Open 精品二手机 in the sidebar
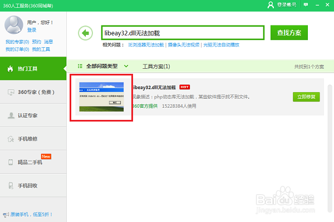Image resolution: width=334 pixels, height=222 pixels. [x=33, y=162]
